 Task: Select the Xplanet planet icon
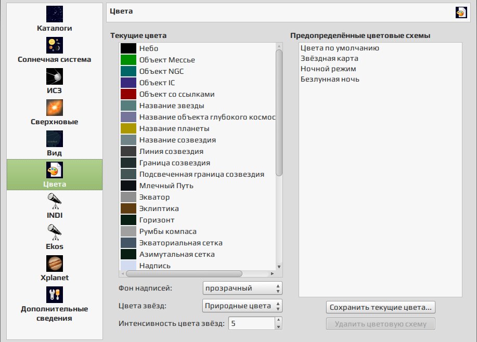tap(55, 264)
